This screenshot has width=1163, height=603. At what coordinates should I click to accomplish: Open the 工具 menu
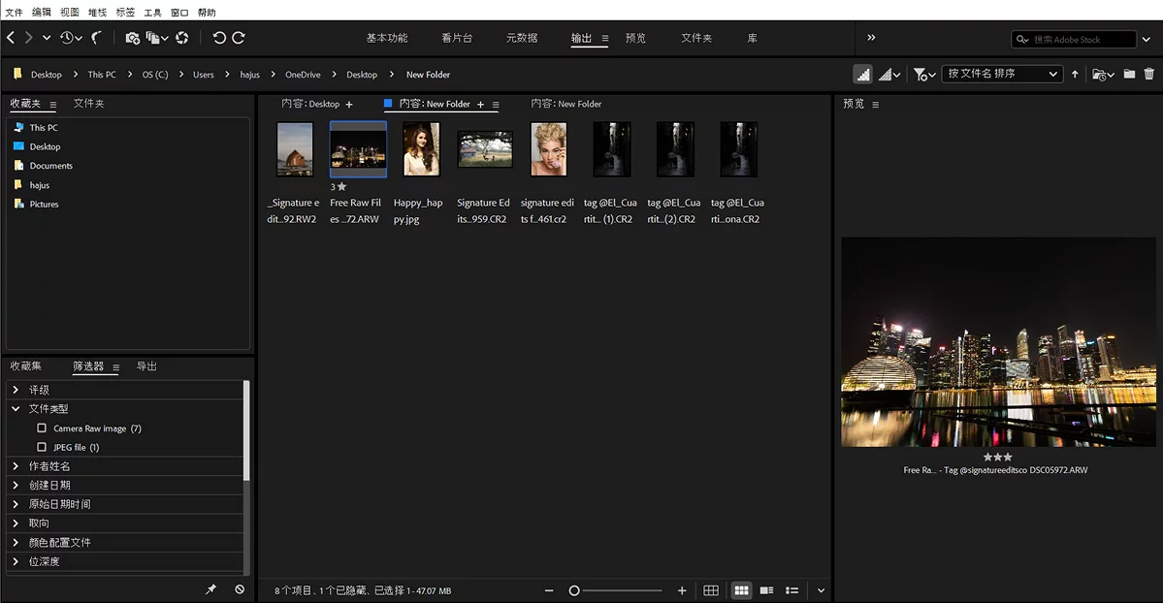(153, 12)
